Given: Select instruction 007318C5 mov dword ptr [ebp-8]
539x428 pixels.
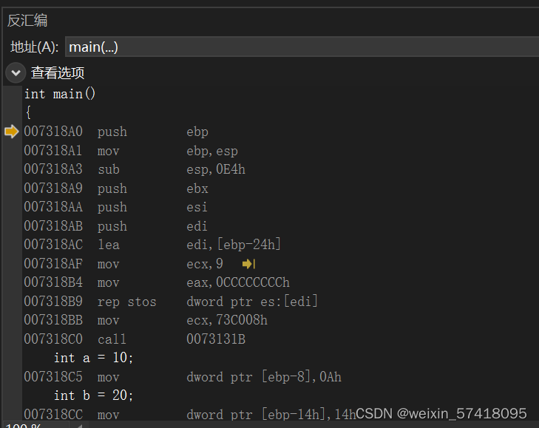Looking at the screenshot, I should [x=183, y=377].
